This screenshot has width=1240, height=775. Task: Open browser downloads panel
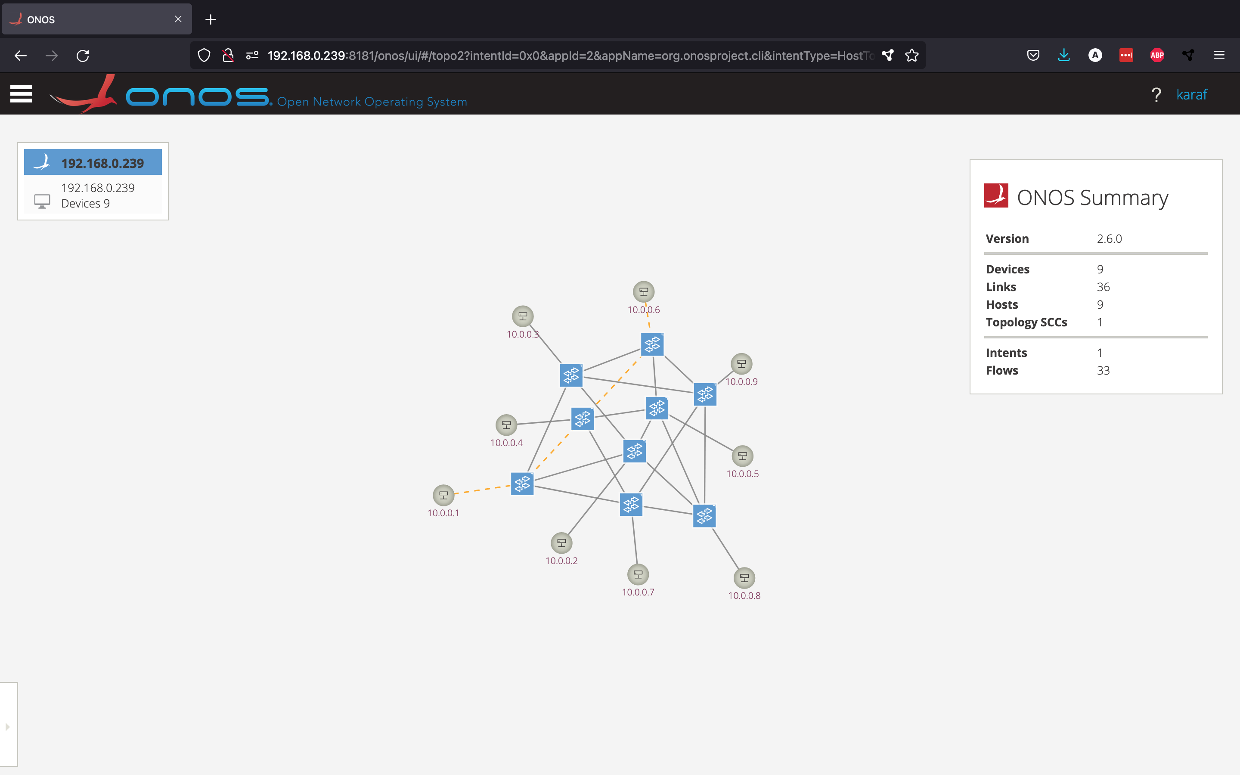pyautogui.click(x=1064, y=56)
